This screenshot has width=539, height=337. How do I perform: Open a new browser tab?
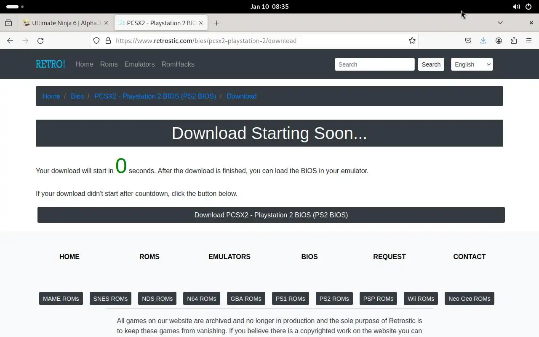pos(216,23)
